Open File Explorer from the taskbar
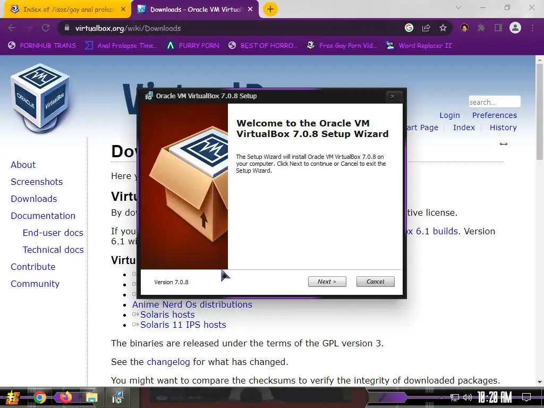 tap(91, 397)
